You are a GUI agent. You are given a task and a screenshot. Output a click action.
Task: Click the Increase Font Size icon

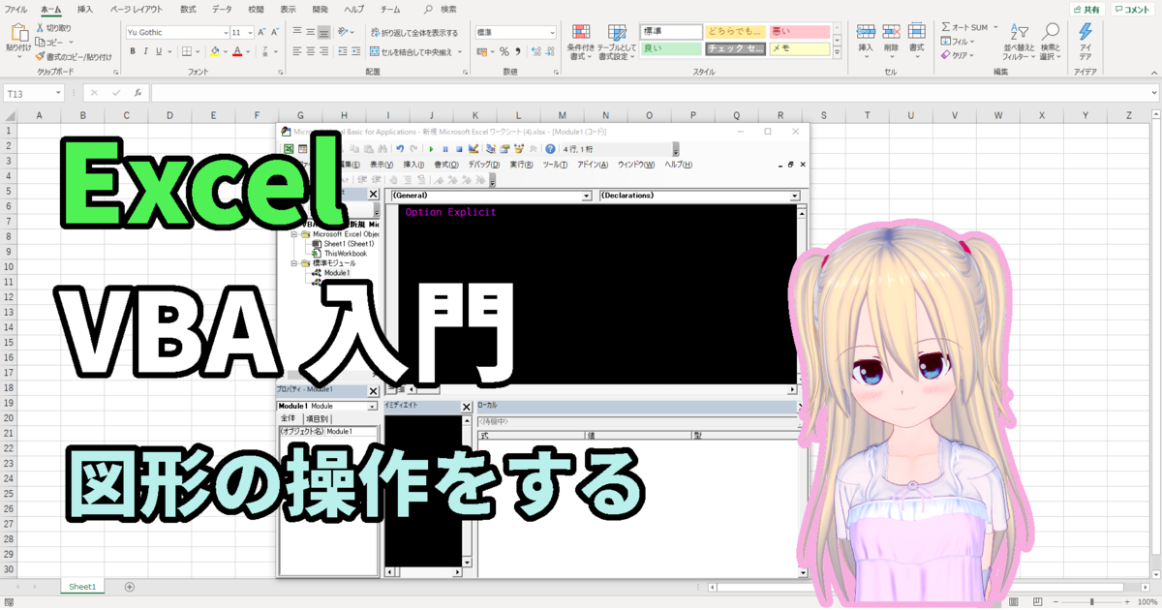tap(262, 32)
